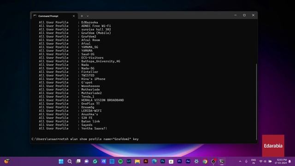Switch to the Terminal taskbar icon
Viewport: 295px width, 166px height.
point(222,161)
